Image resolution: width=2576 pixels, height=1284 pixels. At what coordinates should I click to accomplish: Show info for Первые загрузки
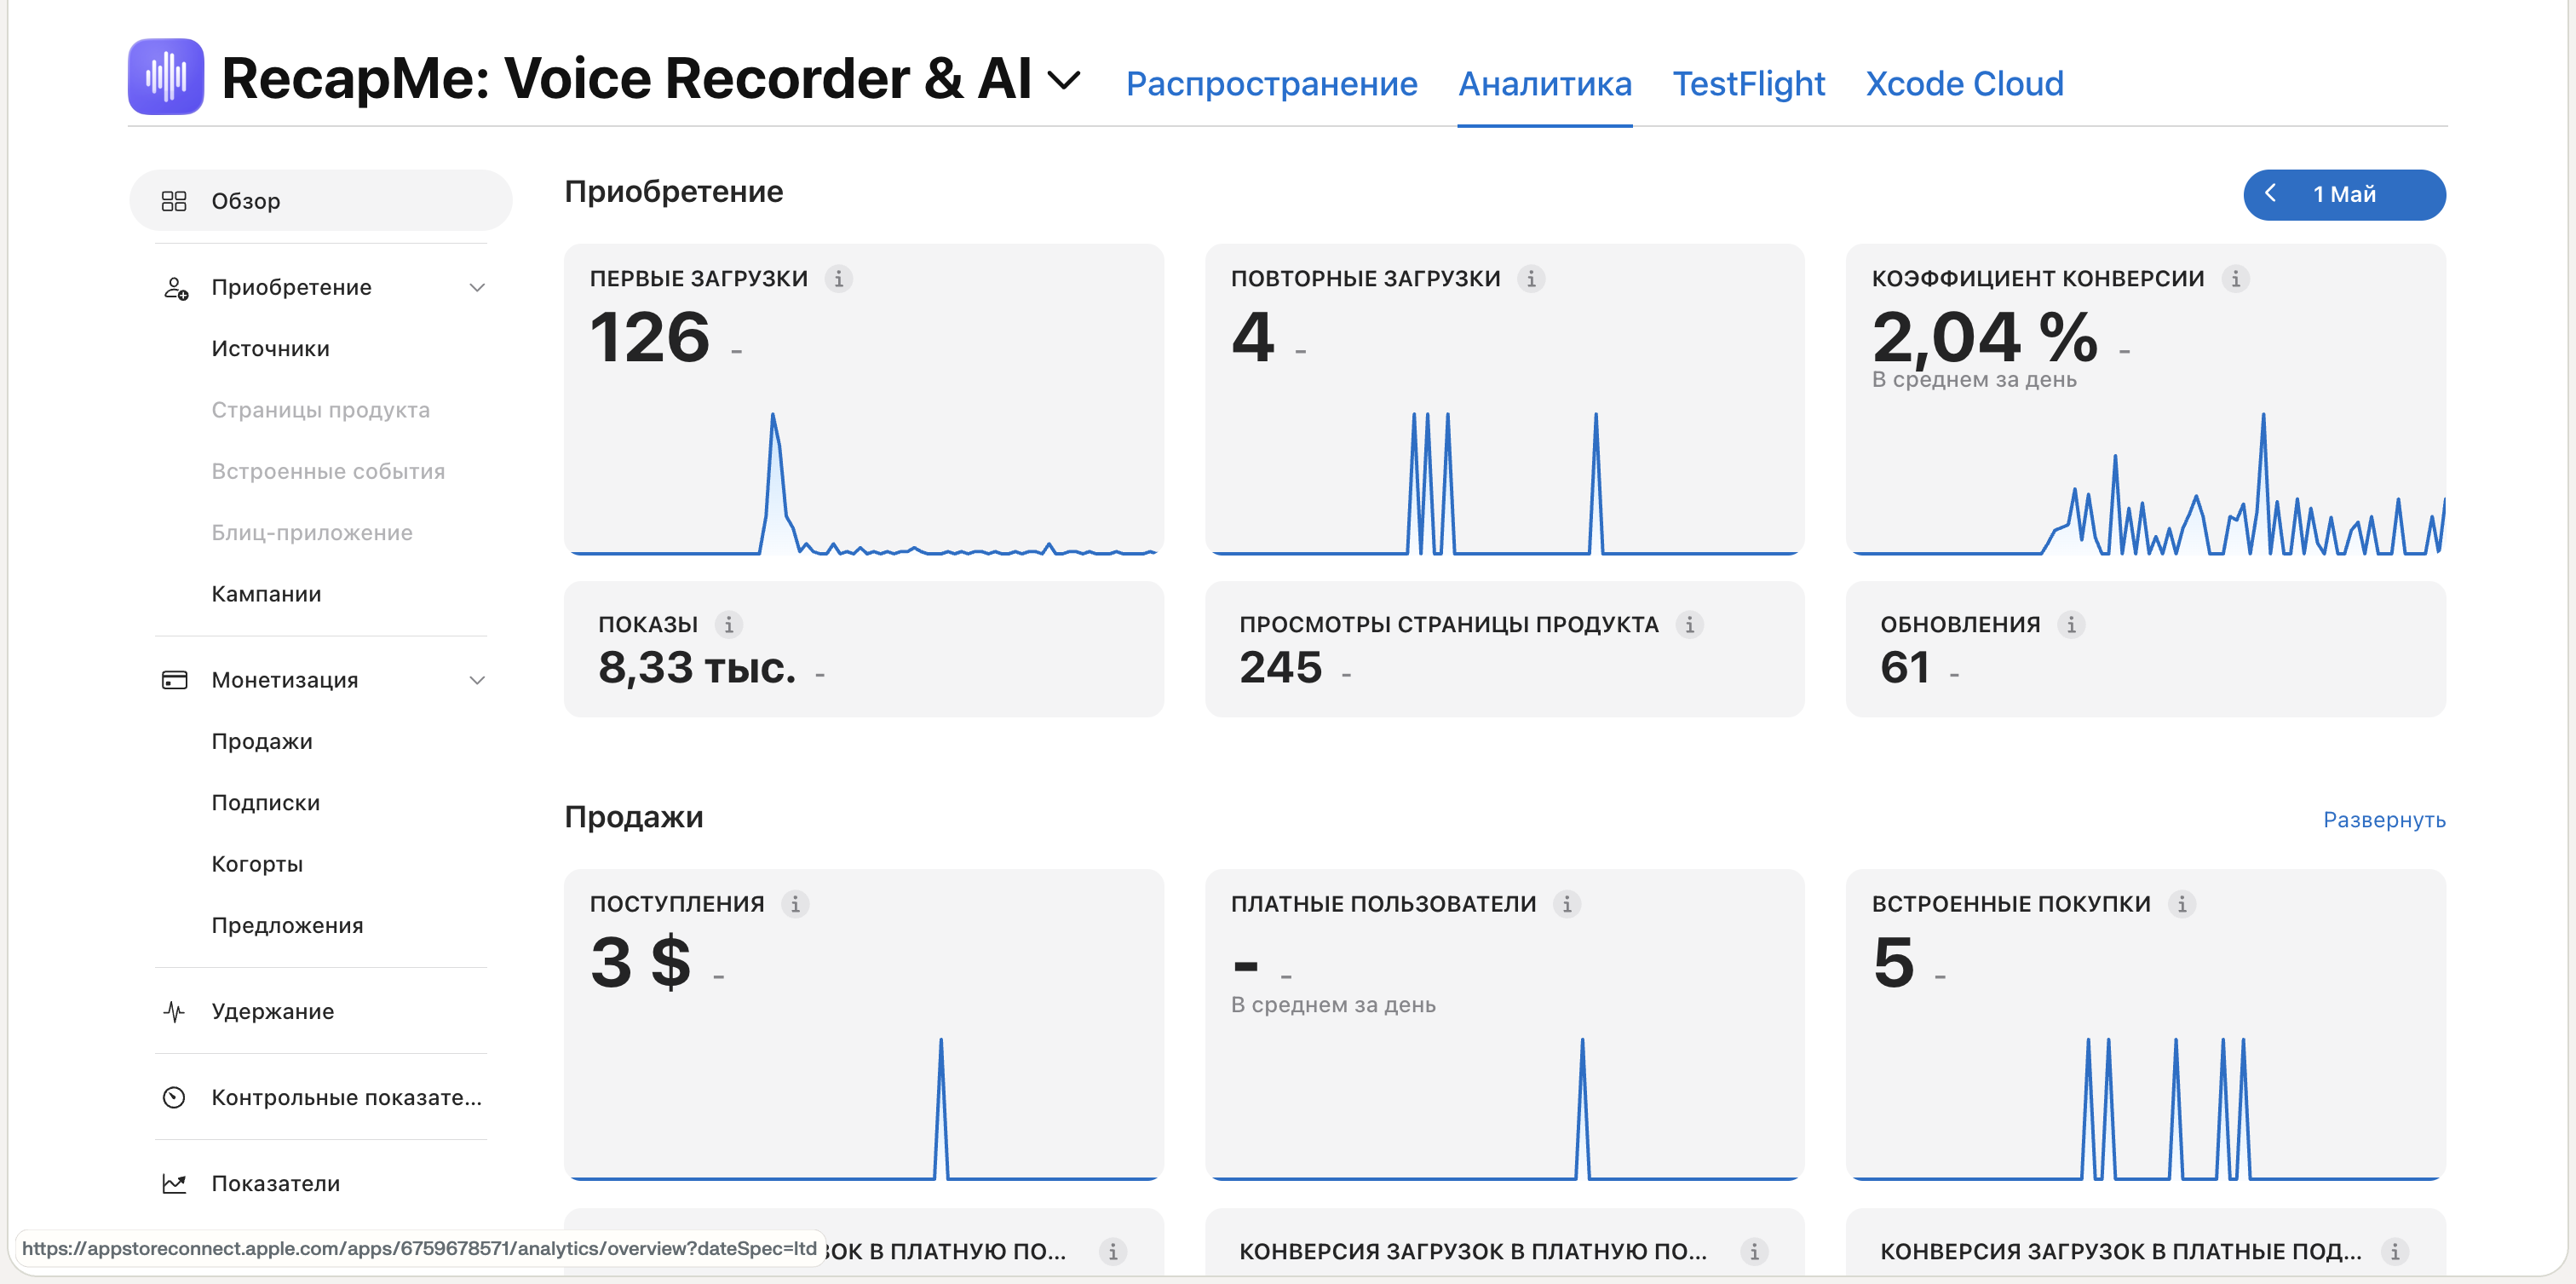(838, 279)
